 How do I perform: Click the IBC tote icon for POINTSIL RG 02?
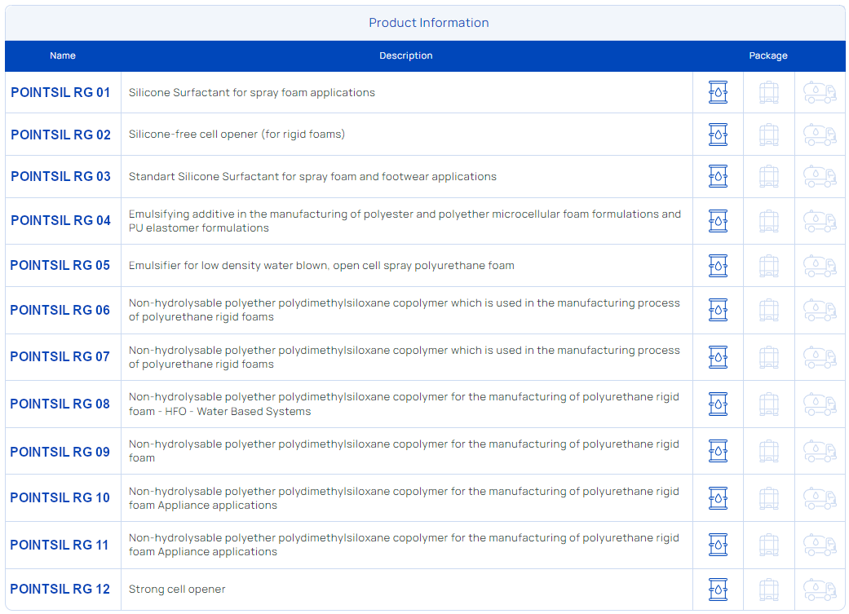[768, 135]
